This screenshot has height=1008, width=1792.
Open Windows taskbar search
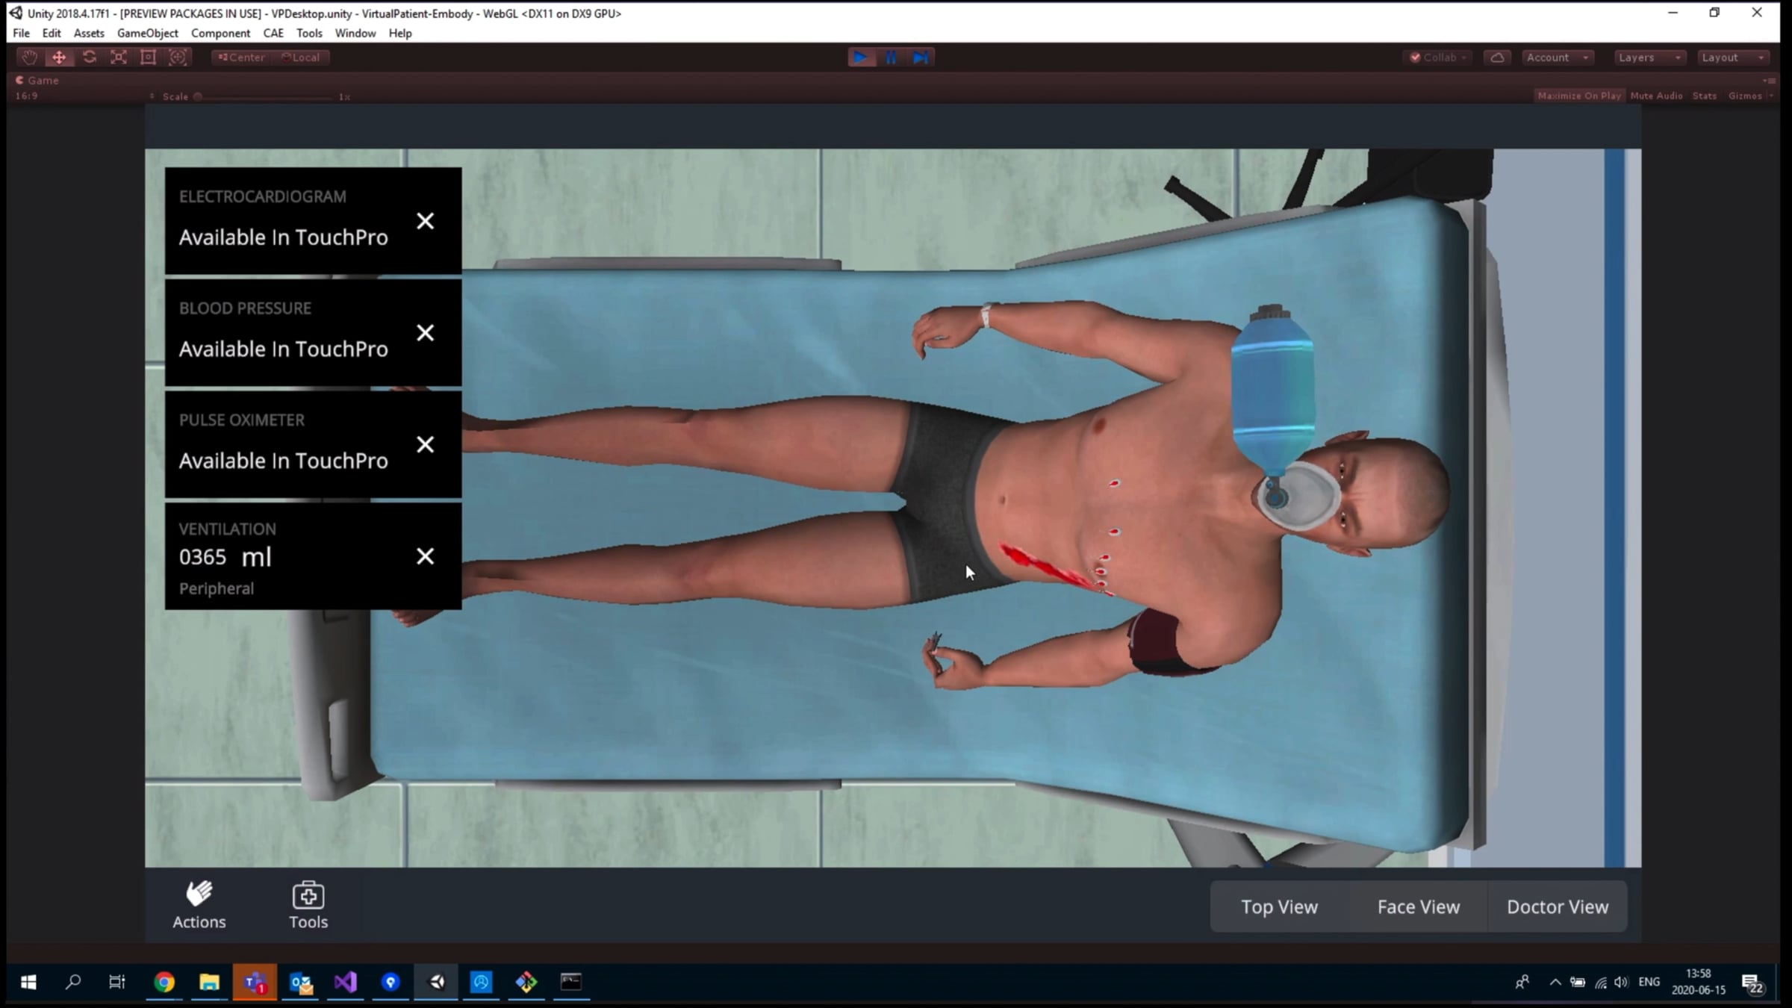tap(73, 982)
